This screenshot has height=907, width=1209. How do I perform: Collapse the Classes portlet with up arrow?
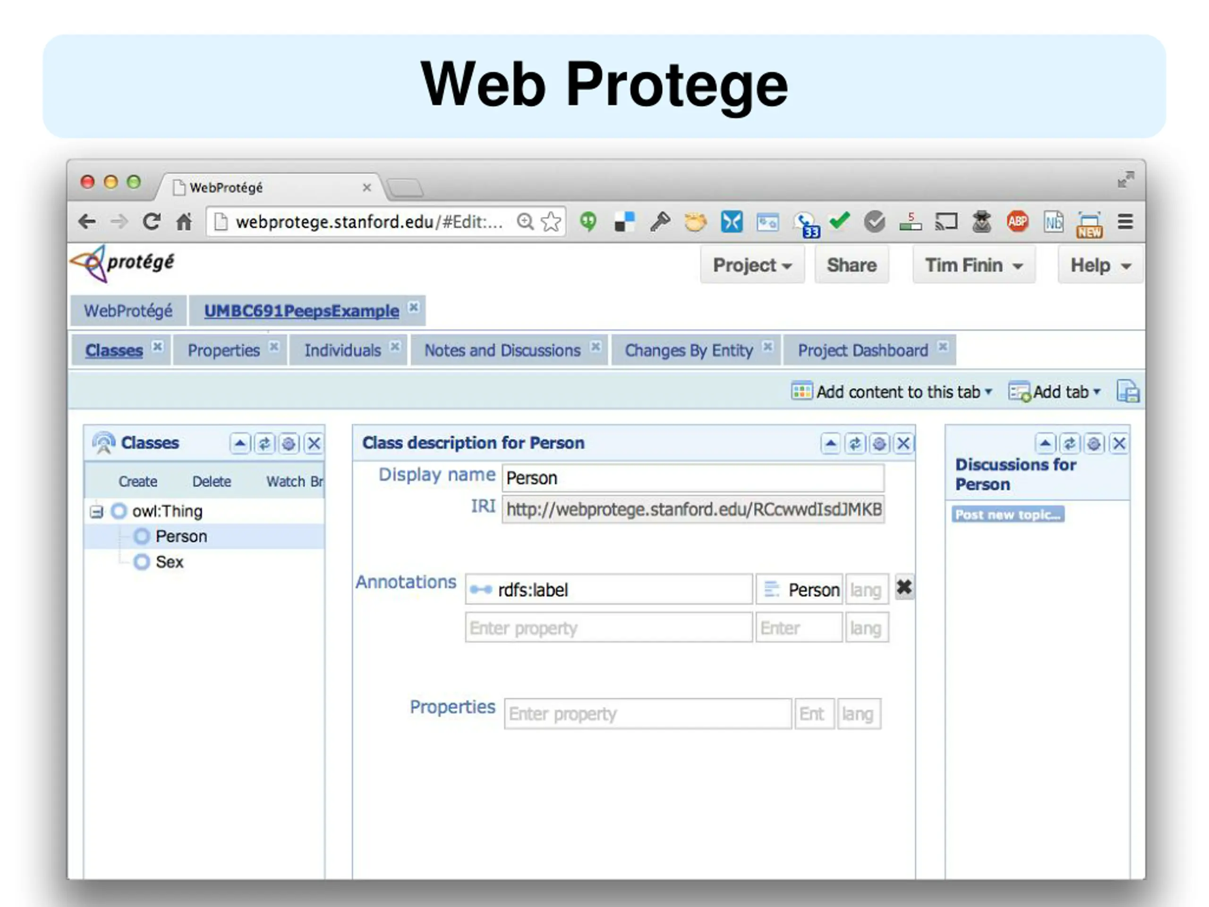click(240, 444)
